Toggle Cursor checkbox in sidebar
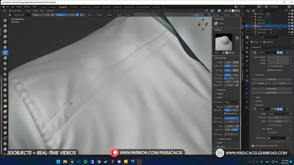Image resolution: width=294 pixels, height=165 pixels. point(218,147)
